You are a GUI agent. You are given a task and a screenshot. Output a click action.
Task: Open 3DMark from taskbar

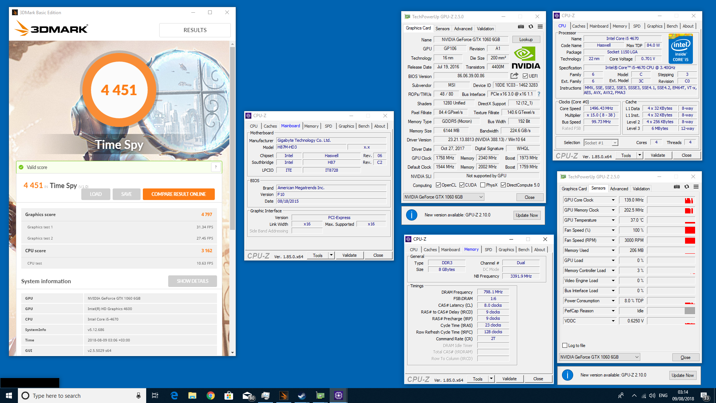coord(283,396)
